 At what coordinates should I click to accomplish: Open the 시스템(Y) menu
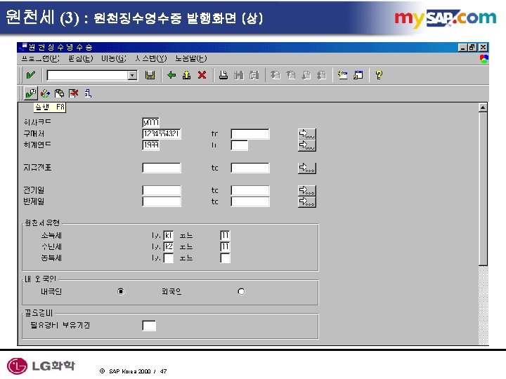150,59
